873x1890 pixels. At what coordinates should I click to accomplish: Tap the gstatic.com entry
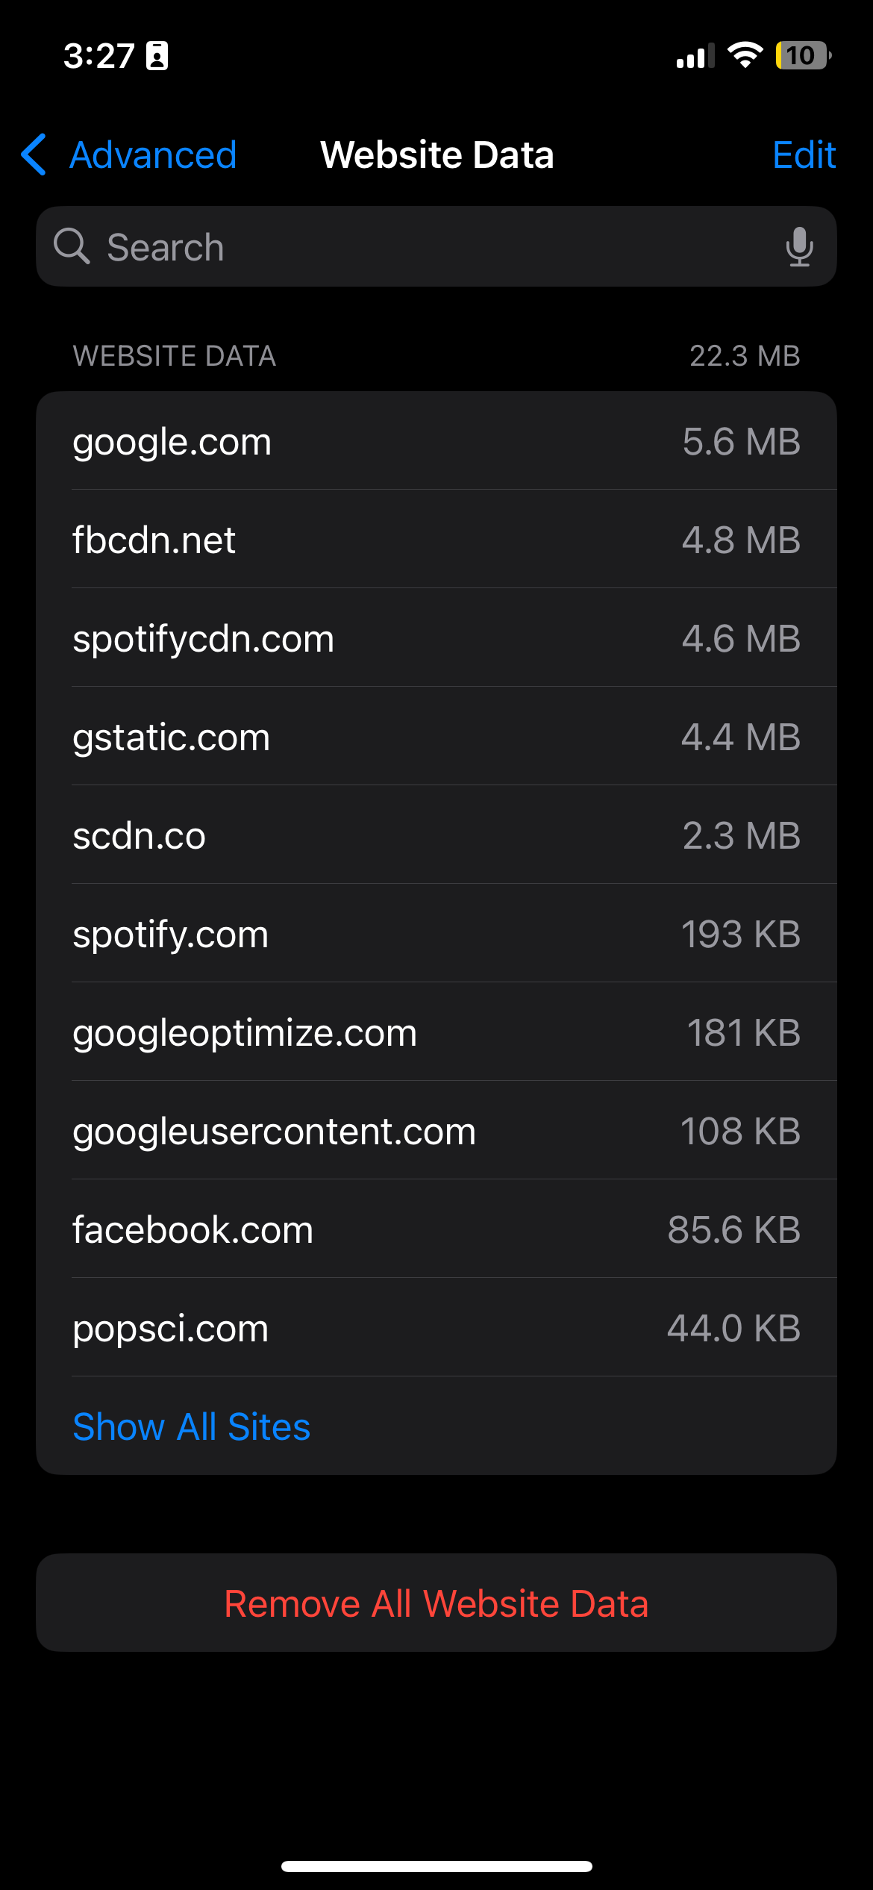point(436,737)
